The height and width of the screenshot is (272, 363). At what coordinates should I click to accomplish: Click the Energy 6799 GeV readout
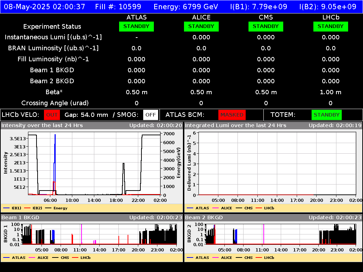[x=186, y=6]
